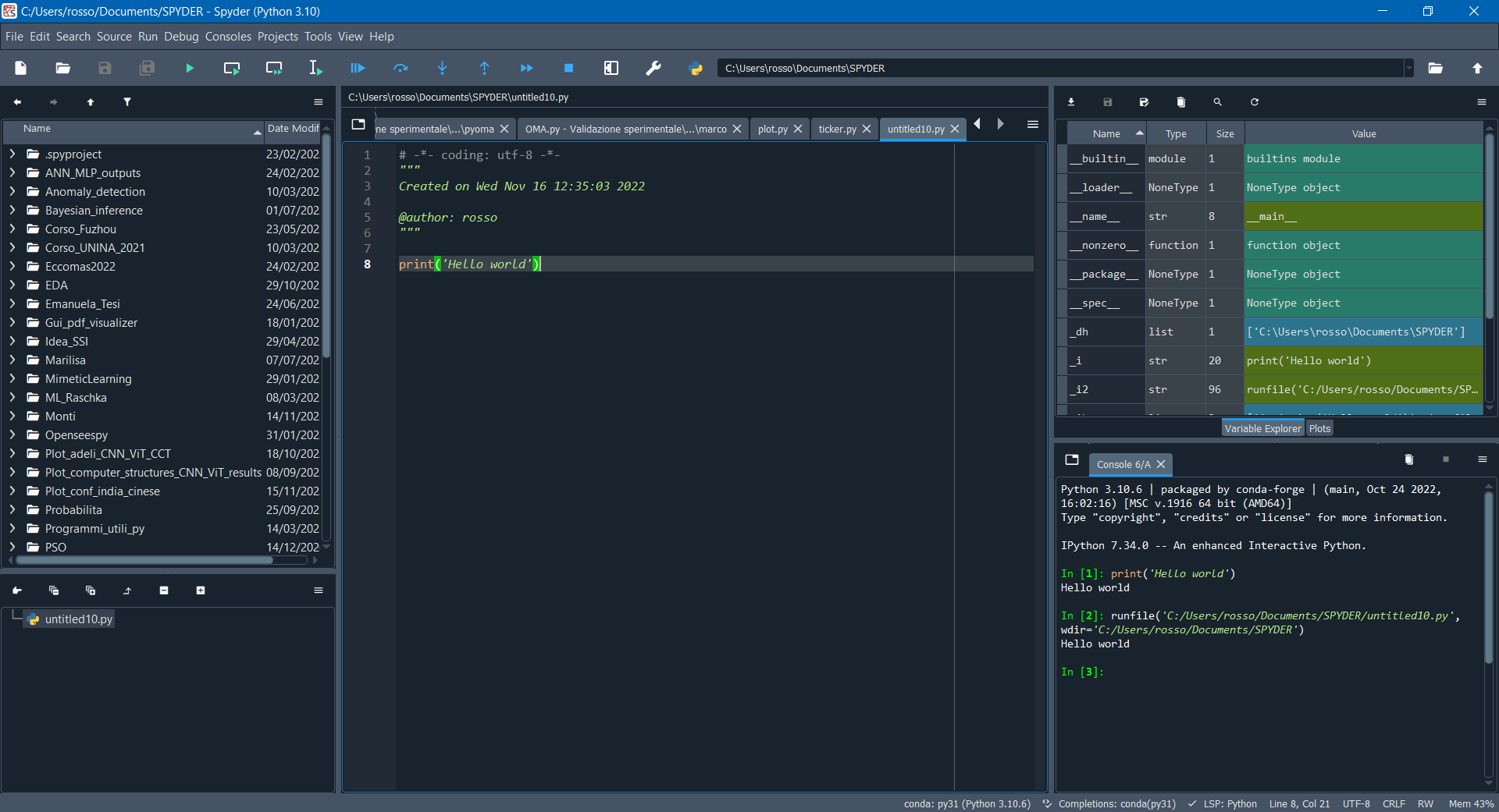This screenshot has height=812, width=1499.
Task: Open the Debug menu
Action: point(181,37)
